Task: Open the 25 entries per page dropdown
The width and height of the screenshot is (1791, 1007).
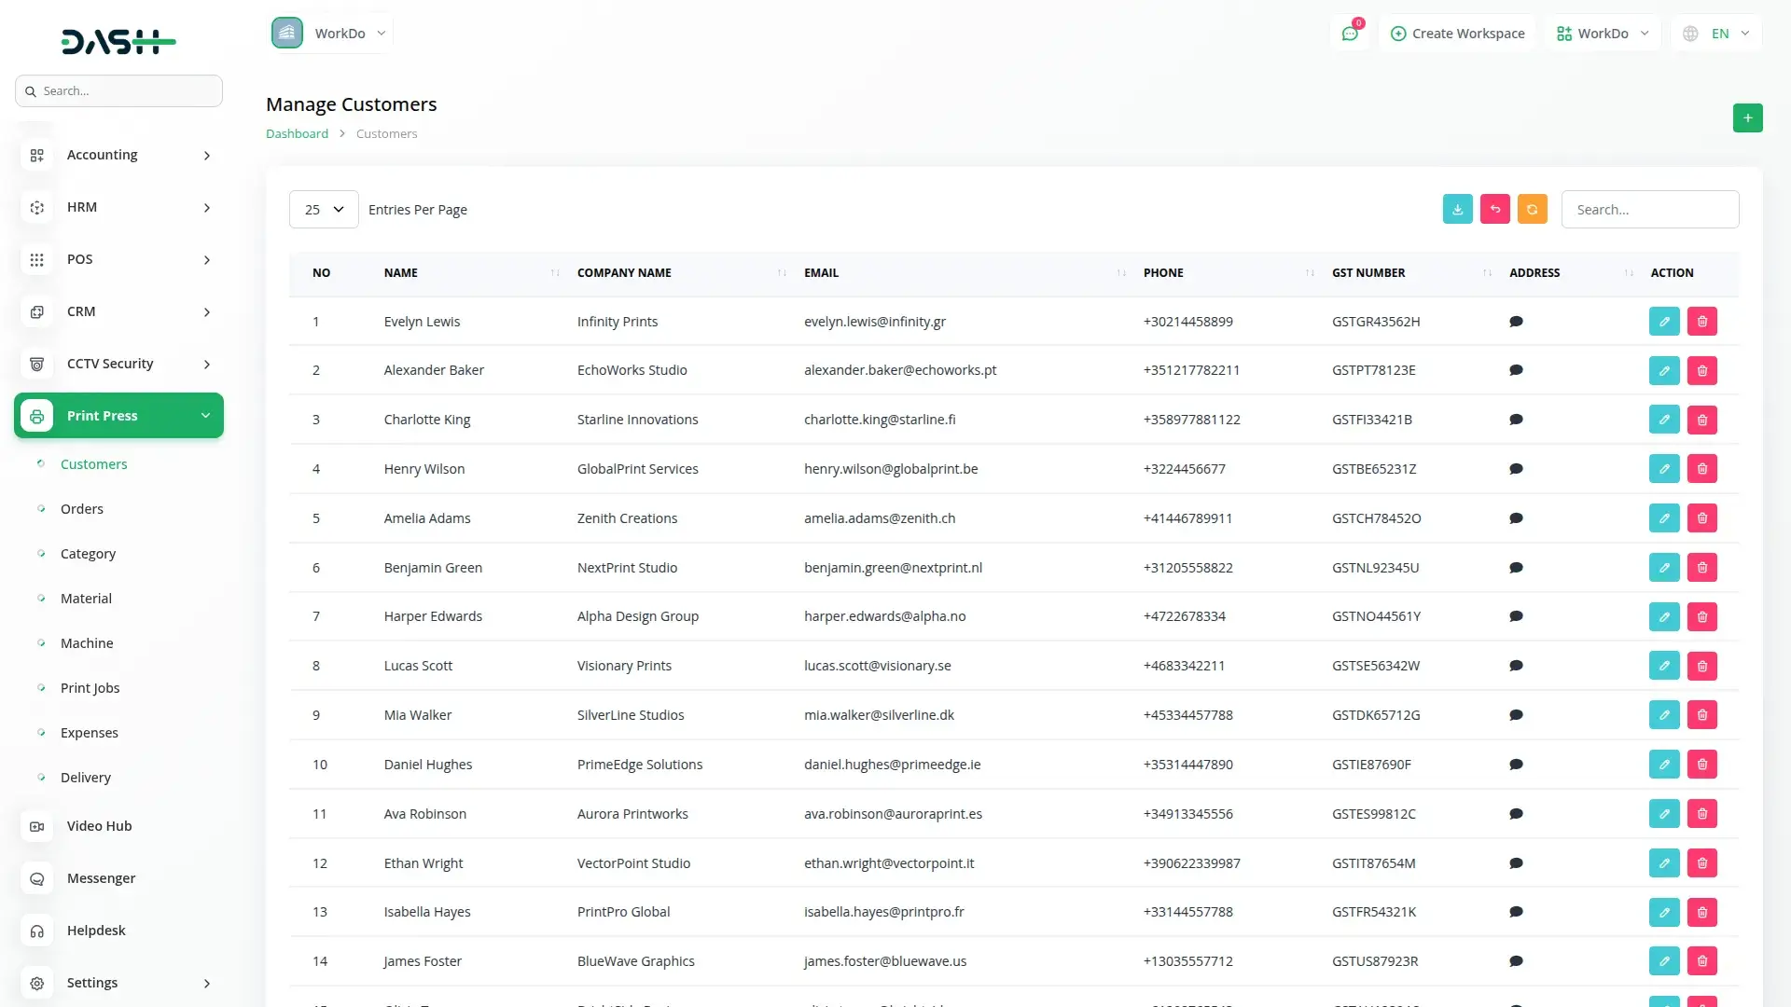Action: pyautogui.click(x=323, y=210)
